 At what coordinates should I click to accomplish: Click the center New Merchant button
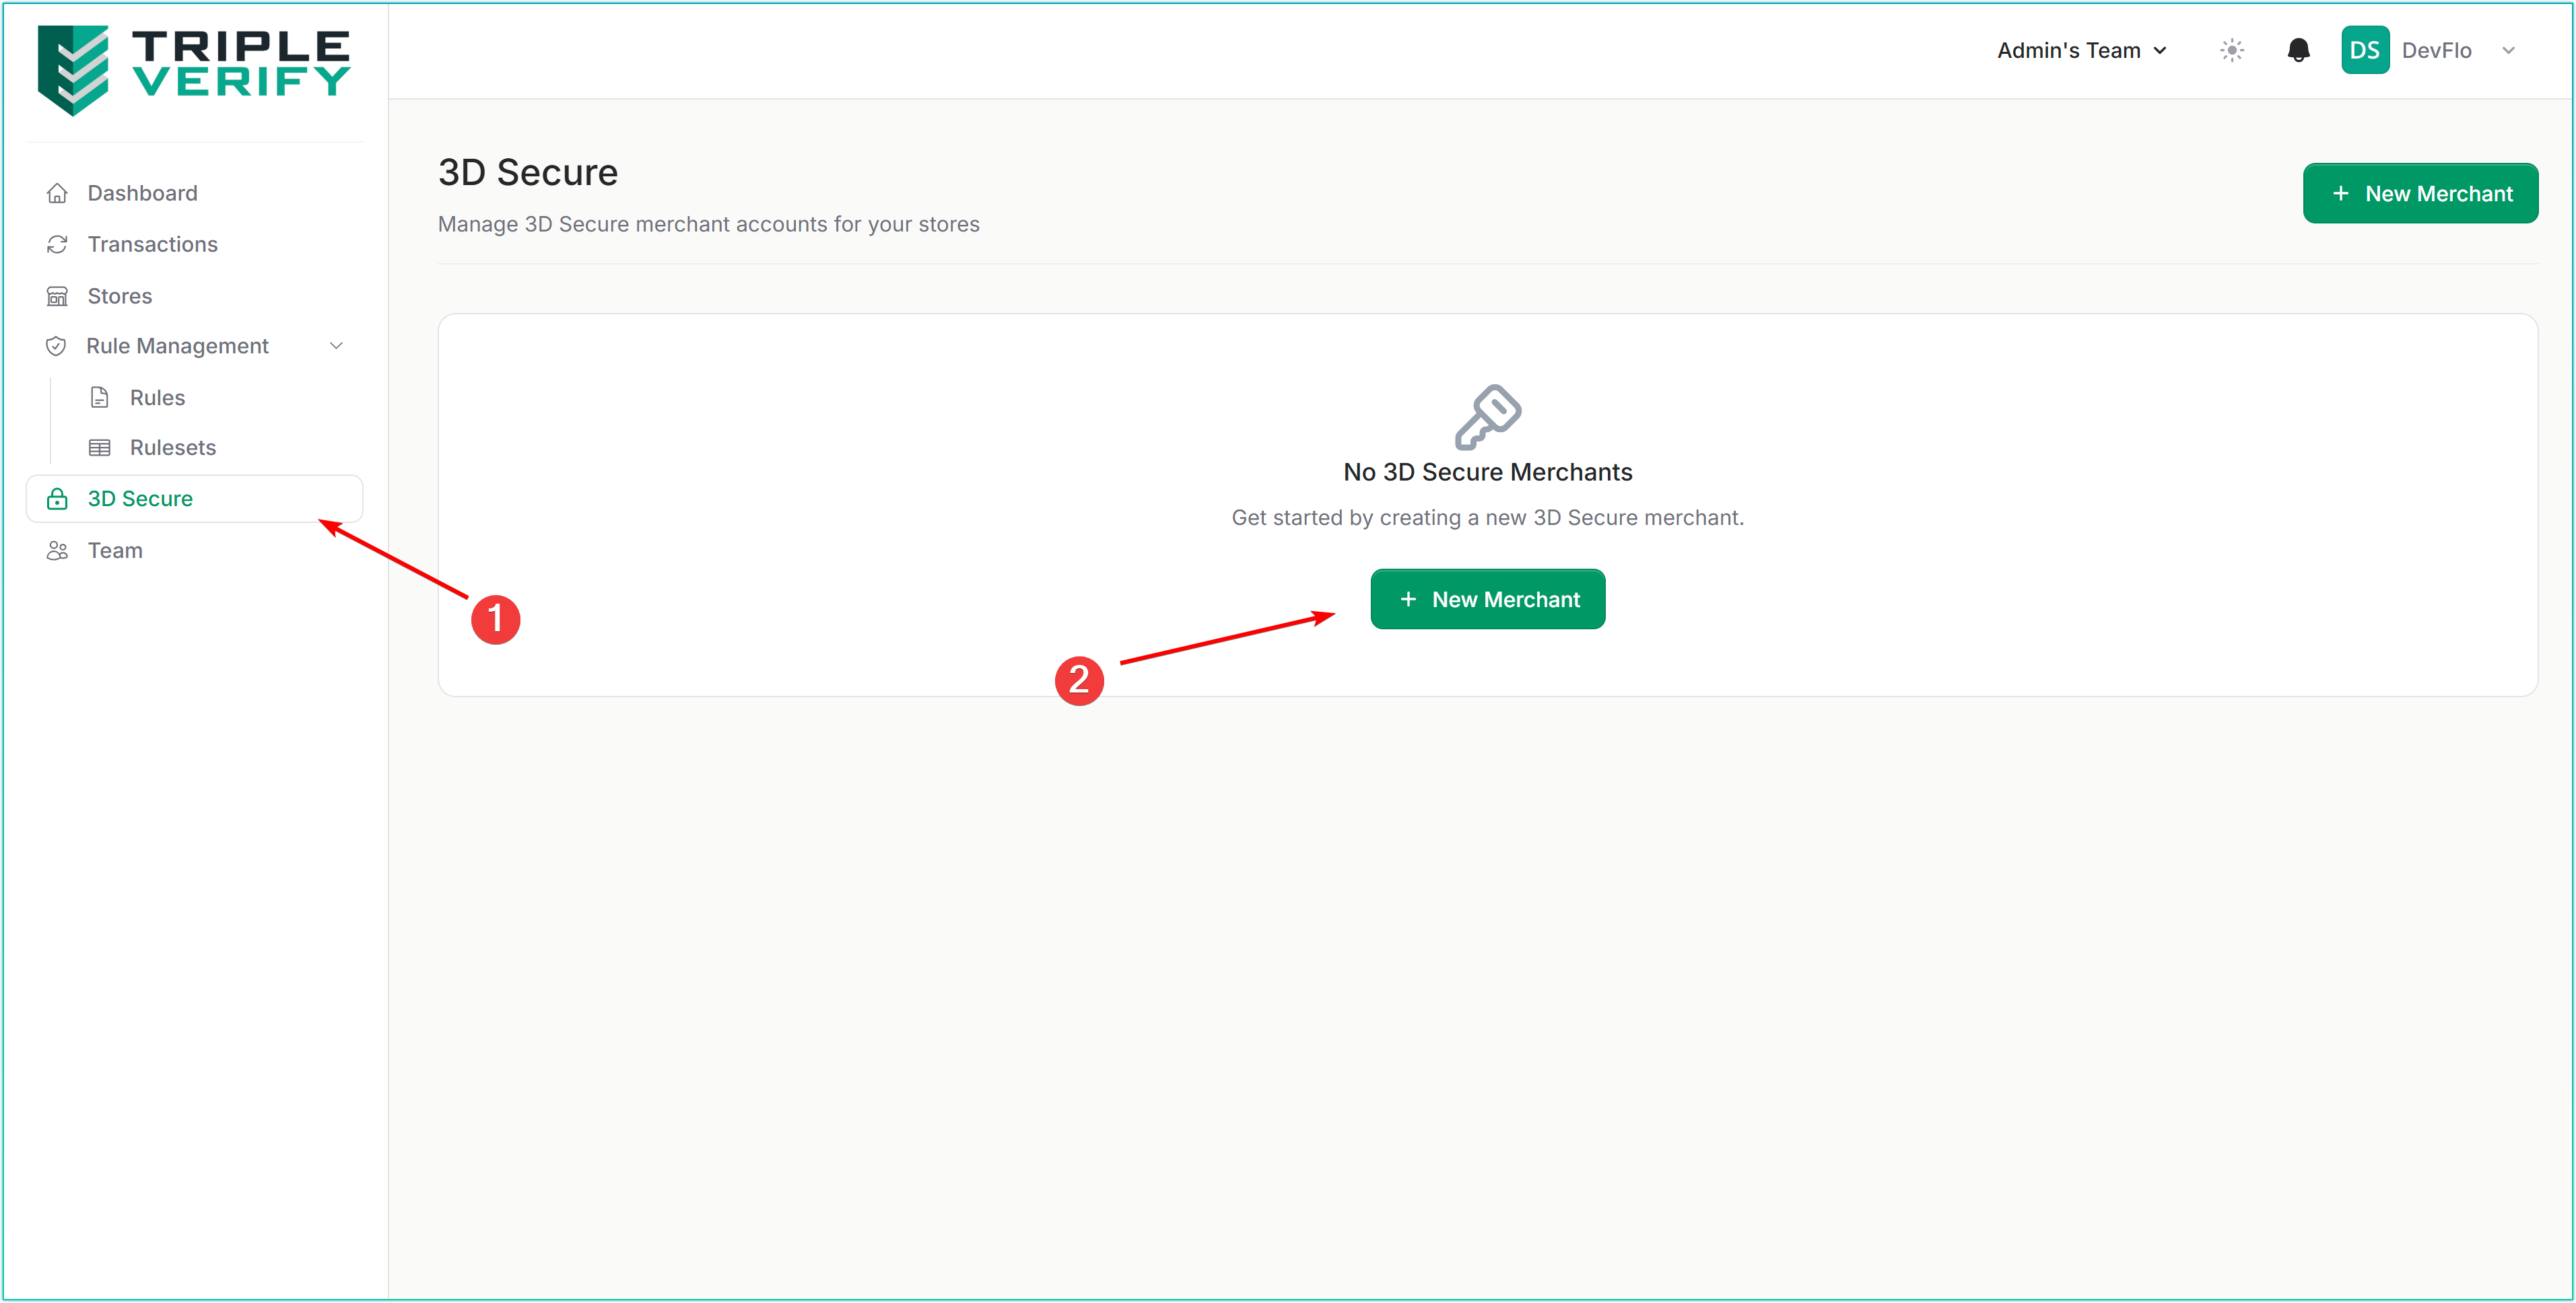click(1486, 599)
